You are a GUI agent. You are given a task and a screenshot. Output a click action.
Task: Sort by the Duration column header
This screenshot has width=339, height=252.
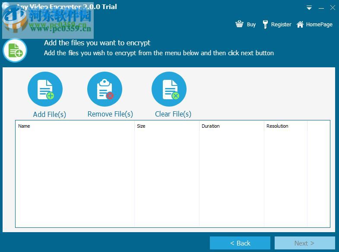click(x=231, y=126)
